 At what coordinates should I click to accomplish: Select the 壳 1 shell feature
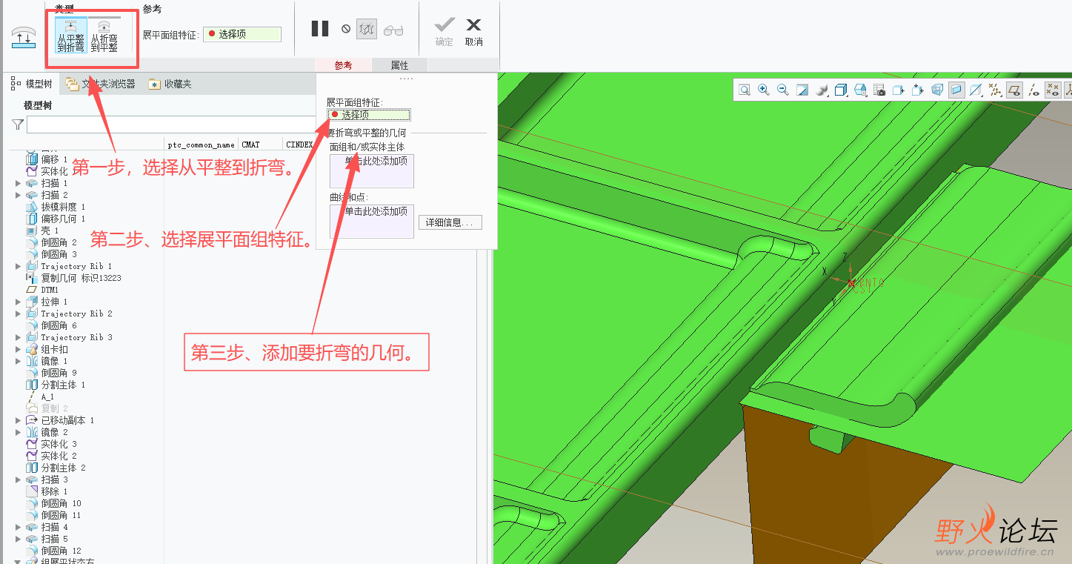coord(50,230)
